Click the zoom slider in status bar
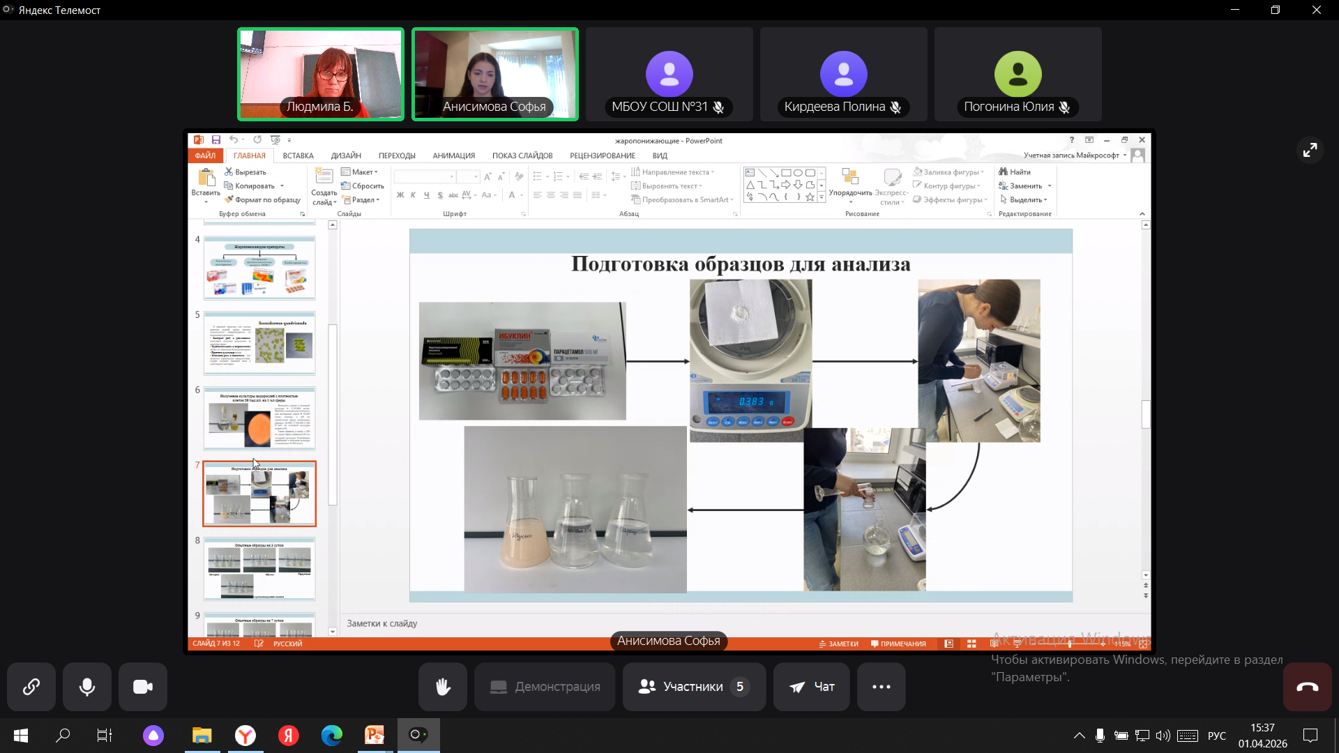 (x=1069, y=644)
